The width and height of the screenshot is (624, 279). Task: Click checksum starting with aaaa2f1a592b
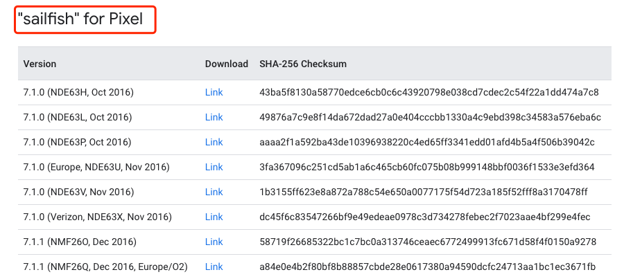coord(427,143)
